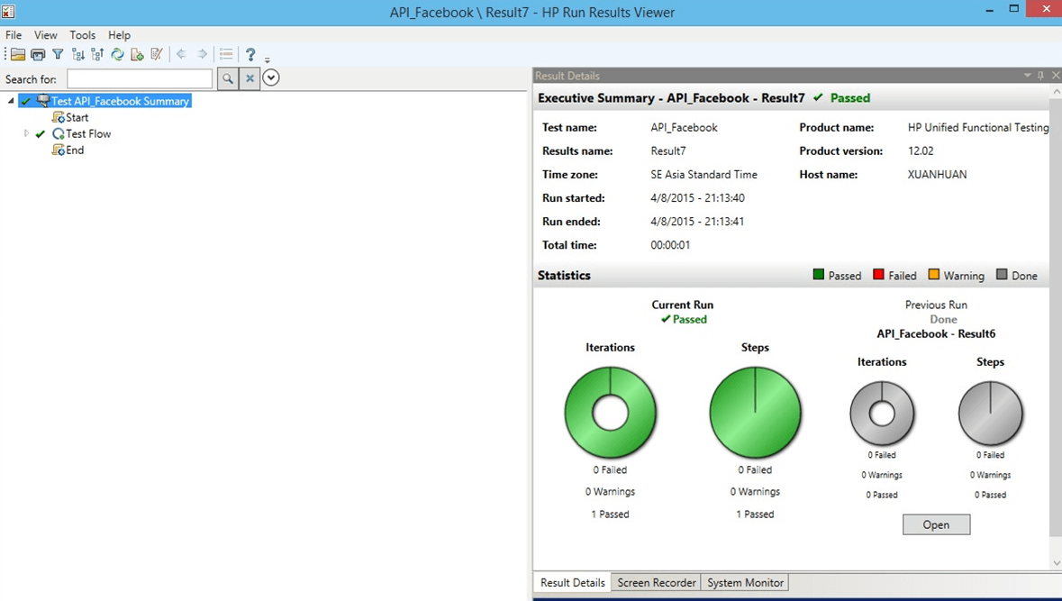Apply the filter funnel icon

[57, 54]
